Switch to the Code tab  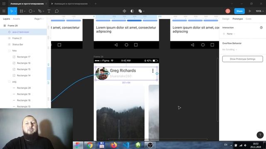tap(249, 19)
